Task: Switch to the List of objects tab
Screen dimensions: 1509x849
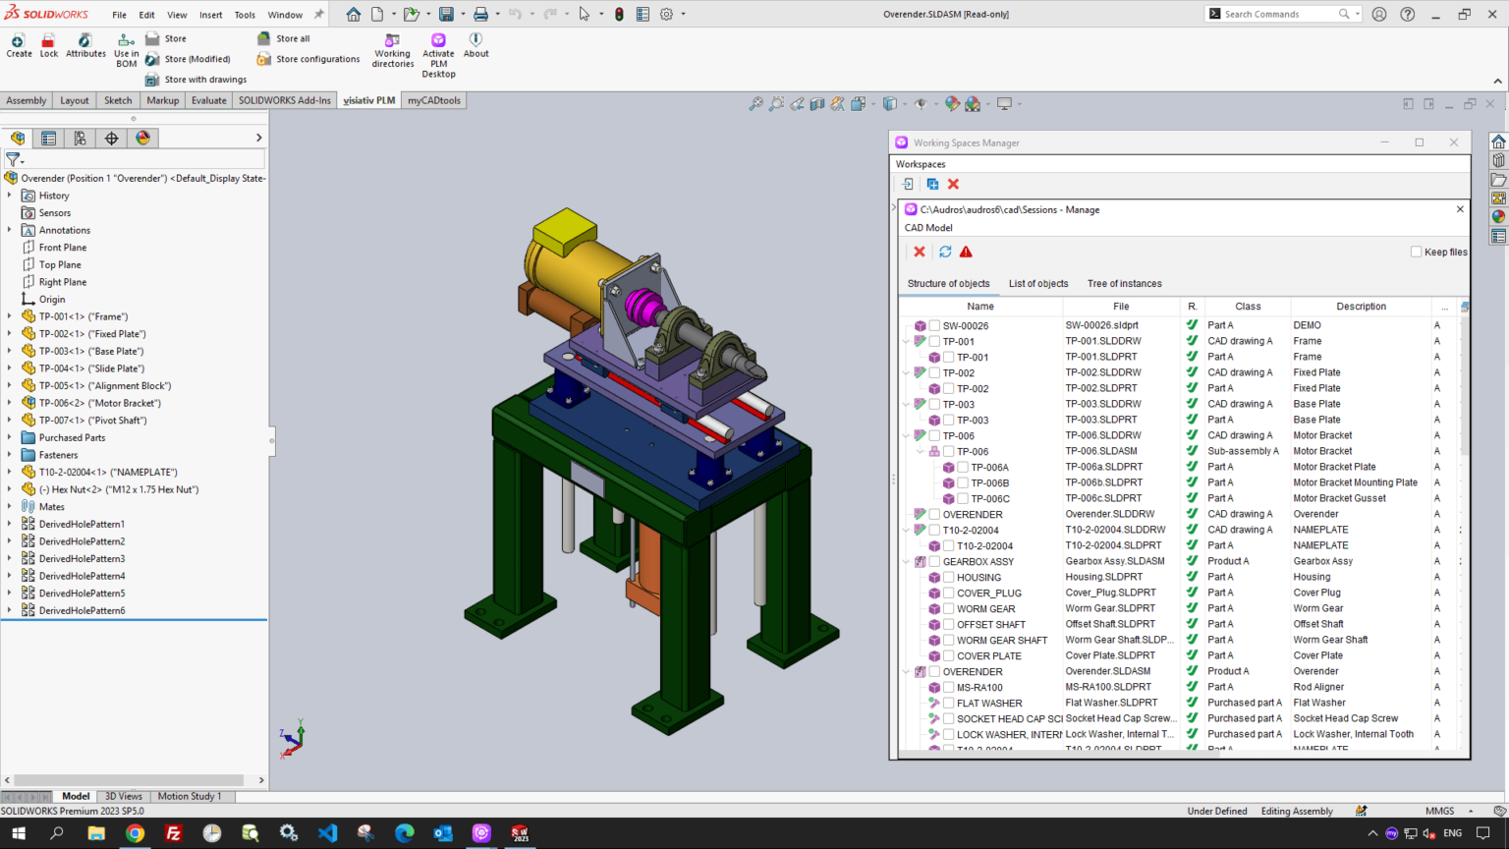Action: pyautogui.click(x=1037, y=283)
